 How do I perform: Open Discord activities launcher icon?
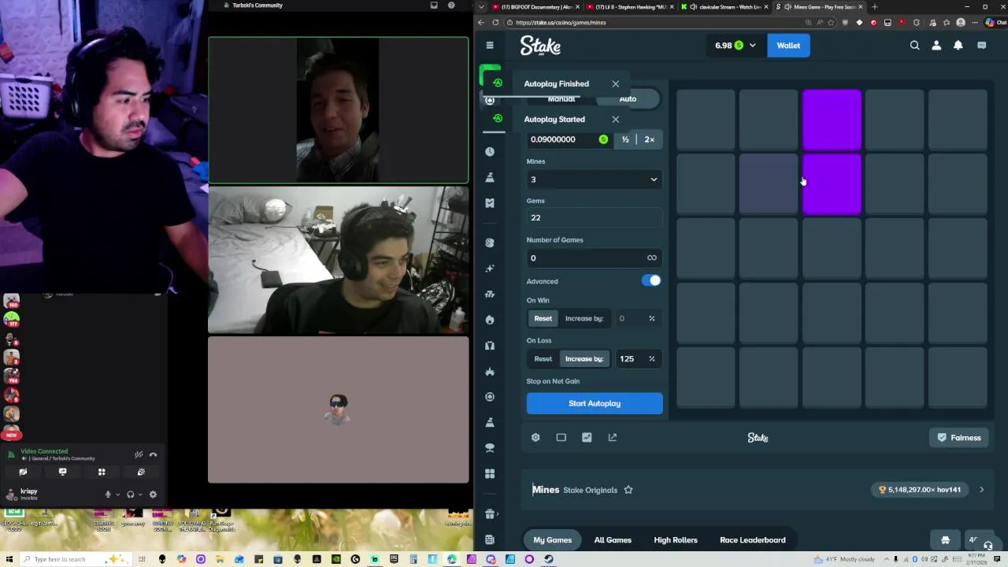point(102,472)
